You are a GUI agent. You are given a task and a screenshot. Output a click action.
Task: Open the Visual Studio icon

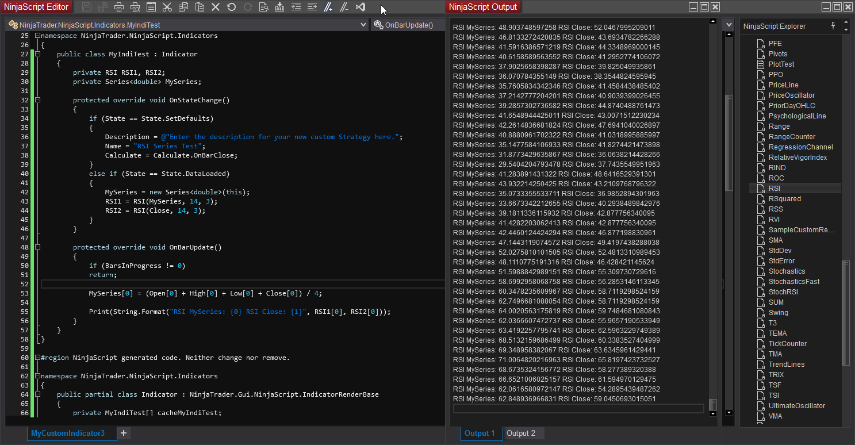(x=361, y=7)
